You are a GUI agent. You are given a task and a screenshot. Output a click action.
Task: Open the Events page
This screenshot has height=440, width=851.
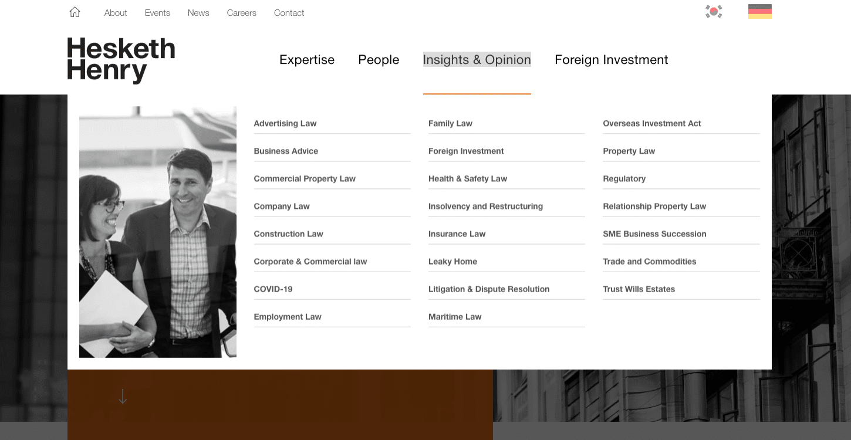157,13
